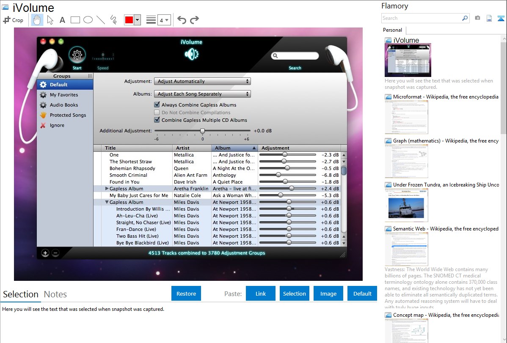The width and height of the screenshot is (507, 343).
Task: Click the Additional Adjustment slider knob
Action: (x=202, y=131)
